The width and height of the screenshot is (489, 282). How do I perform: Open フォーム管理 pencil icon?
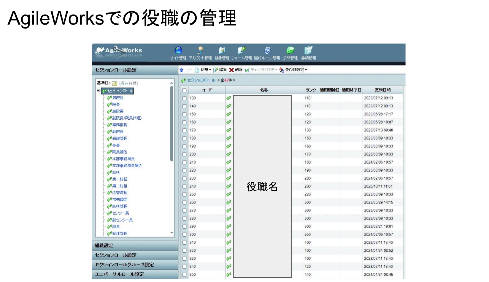(x=242, y=50)
